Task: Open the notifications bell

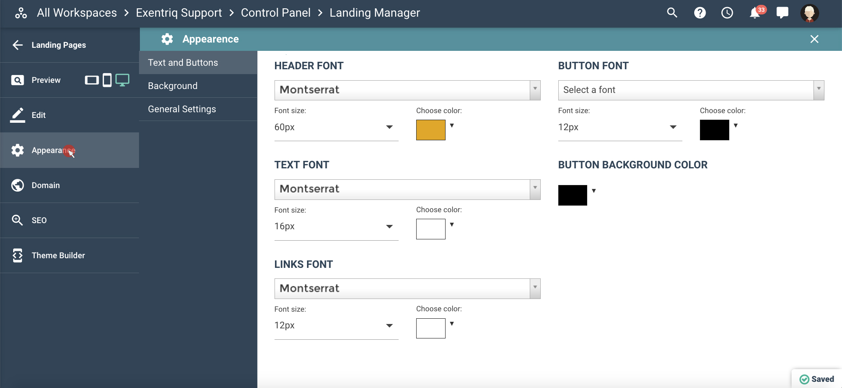Action: pyautogui.click(x=755, y=13)
